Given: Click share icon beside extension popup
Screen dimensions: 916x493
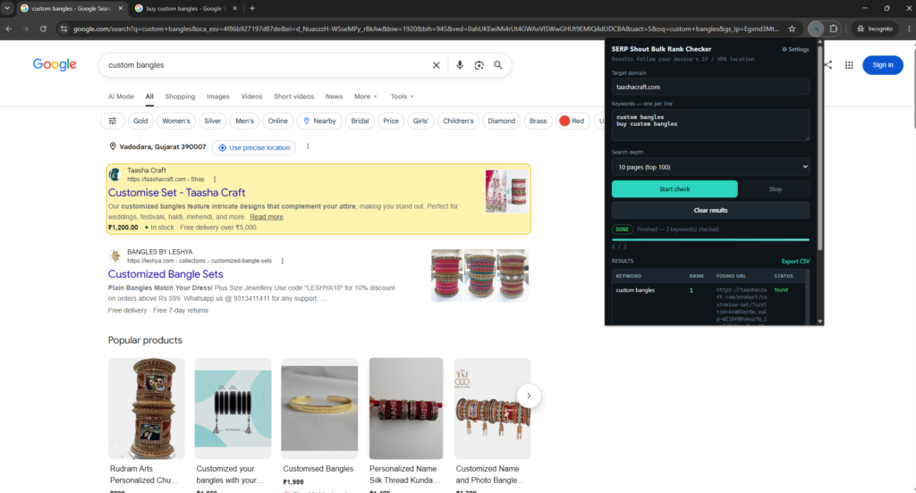Looking at the screenshot, I should [x=828, y=65].
